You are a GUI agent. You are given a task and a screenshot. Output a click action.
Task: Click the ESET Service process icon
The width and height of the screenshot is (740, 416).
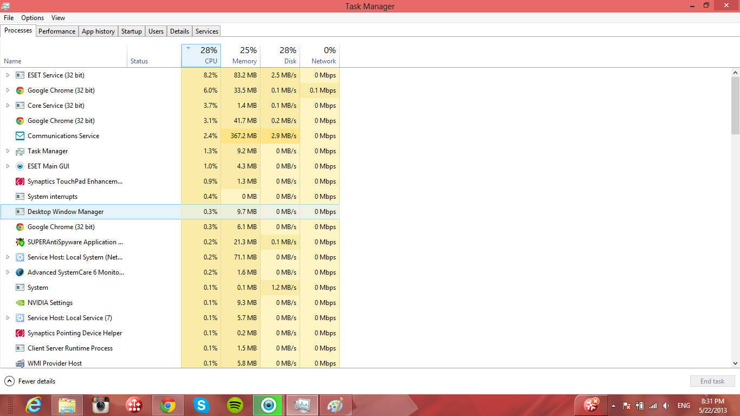(20, 75)
